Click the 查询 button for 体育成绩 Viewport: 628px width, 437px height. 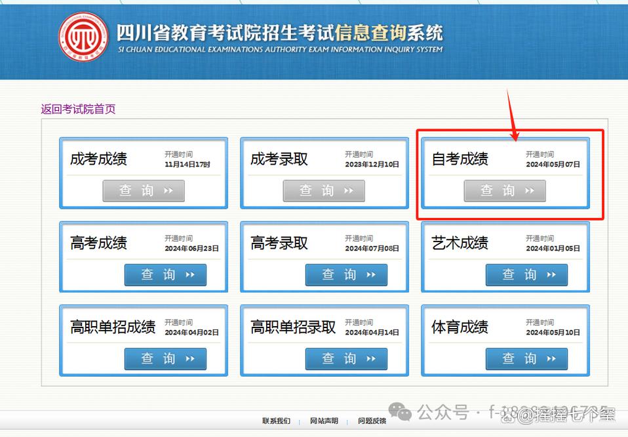[x=526, y=359]
